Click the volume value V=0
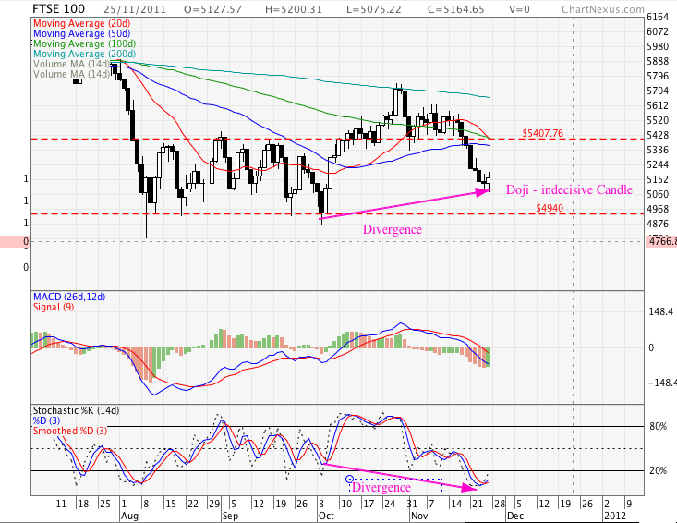The image size is (677, 523). tap(519, 9)
